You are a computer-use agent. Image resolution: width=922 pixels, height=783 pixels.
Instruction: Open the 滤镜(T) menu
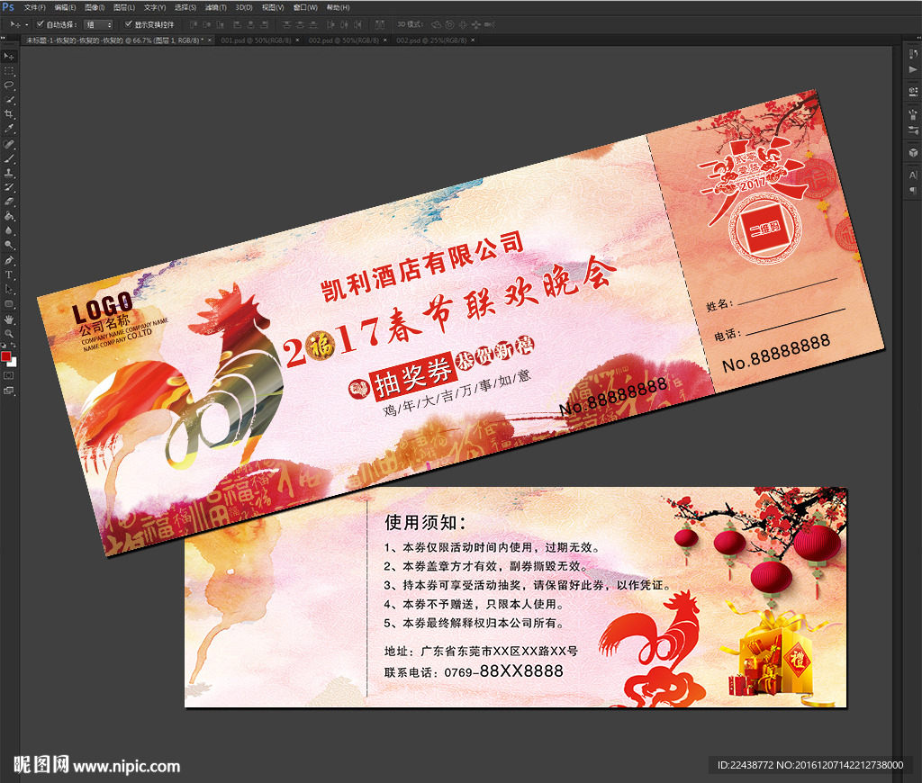(x=216, y=7)
